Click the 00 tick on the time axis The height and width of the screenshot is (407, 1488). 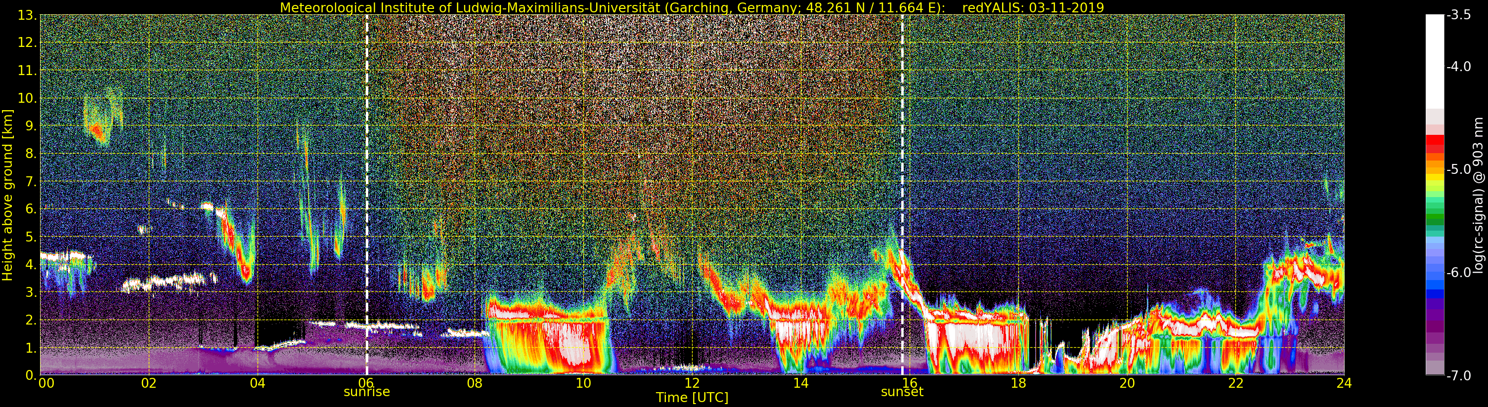pos(45,383)
